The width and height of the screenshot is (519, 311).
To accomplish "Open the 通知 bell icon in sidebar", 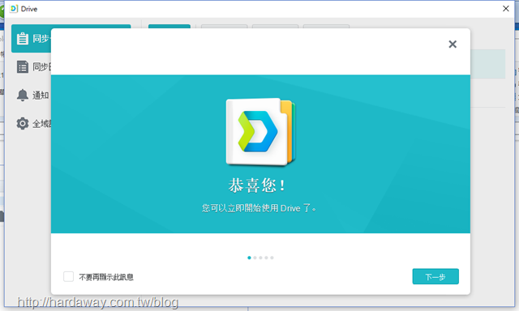I will click(x=23, y=96).
